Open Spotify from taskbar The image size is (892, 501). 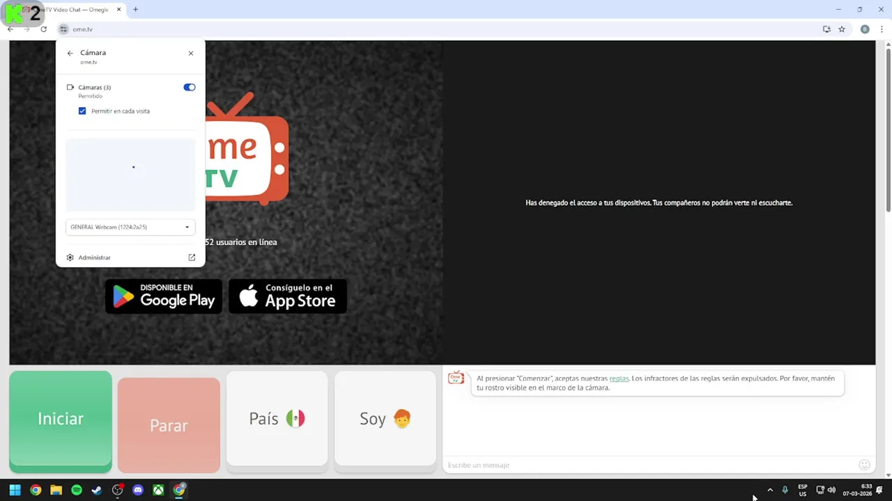(77, 490)
